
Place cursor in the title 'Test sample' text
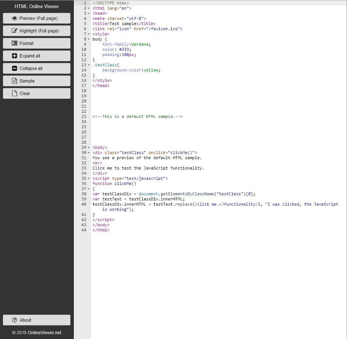click(123, 24)
